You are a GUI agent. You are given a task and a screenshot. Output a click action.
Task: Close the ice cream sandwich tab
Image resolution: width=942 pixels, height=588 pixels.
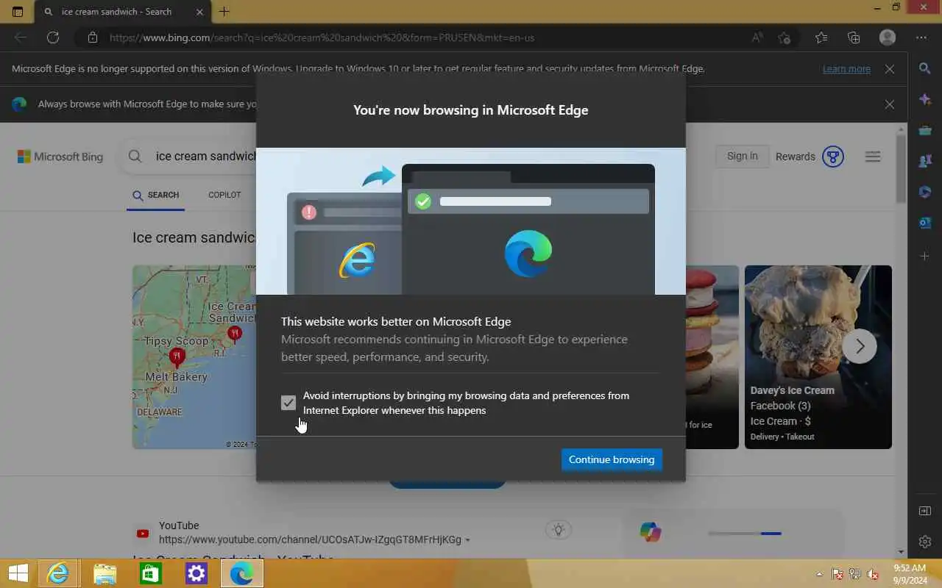click(x=200, y=12)
